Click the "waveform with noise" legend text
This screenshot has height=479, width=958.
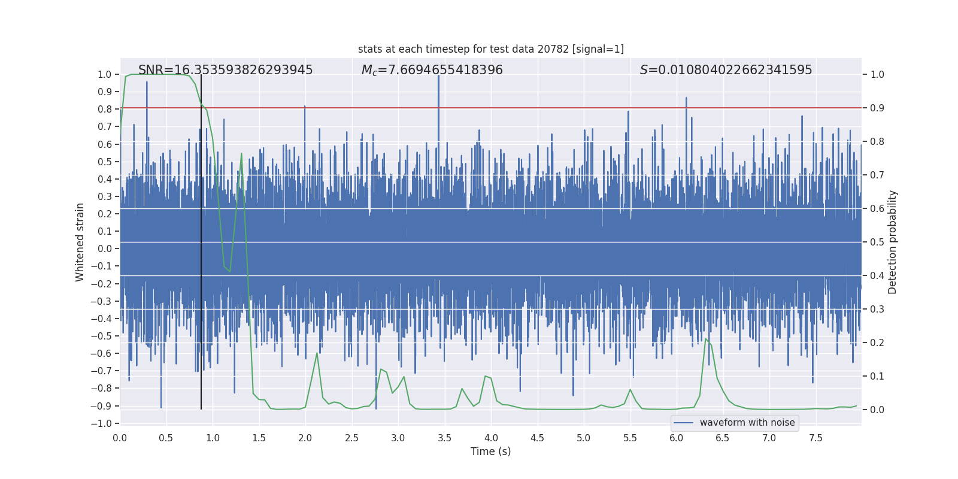click(x=747, y=423)
